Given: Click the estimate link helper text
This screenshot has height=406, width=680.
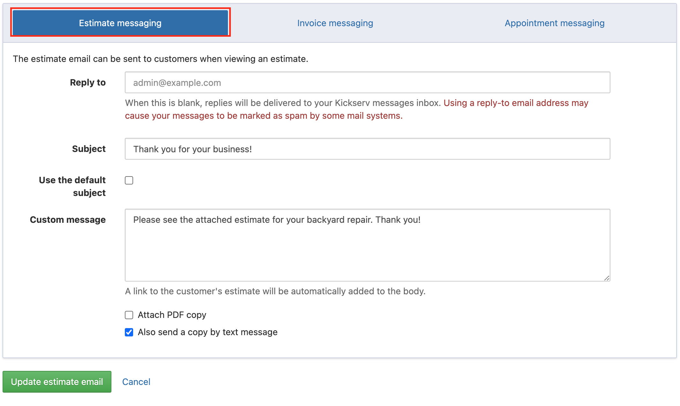Looking at the screenshot, I should click(275, 291).
